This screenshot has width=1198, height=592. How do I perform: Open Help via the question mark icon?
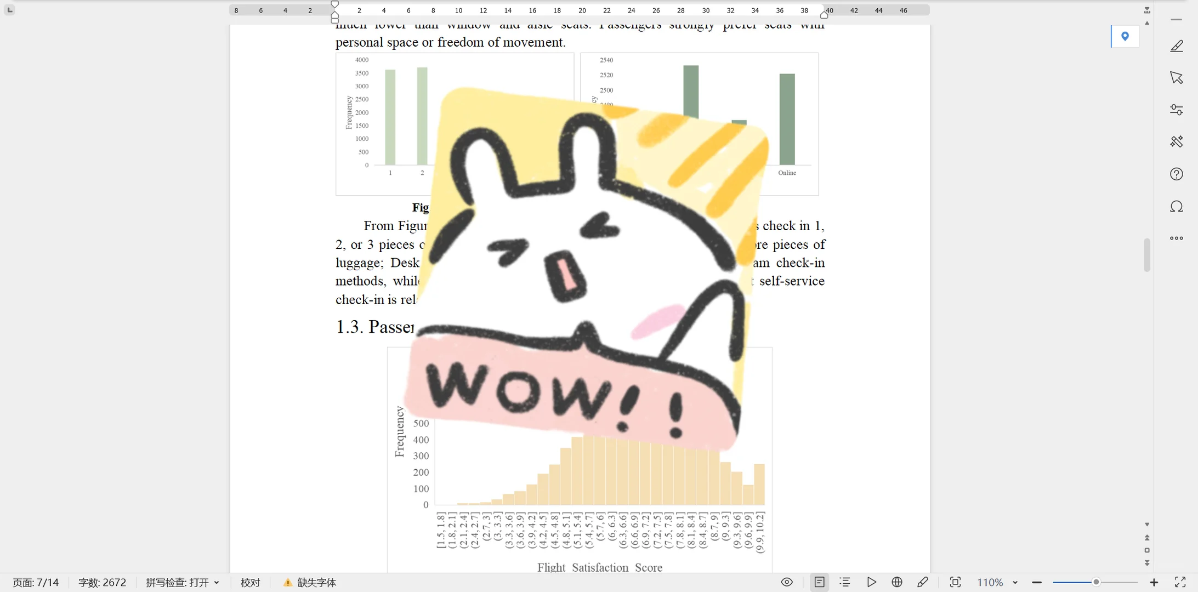pos(1177,174)
